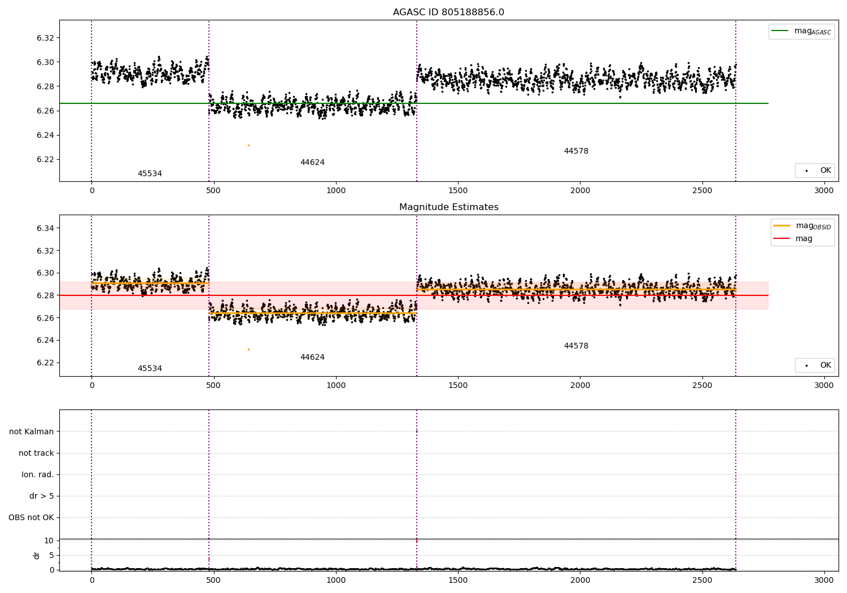Viewport: 847px width, 593px height.
Task: Click the 1000 x-tick below the top plot
Action: tap(336, 190)
